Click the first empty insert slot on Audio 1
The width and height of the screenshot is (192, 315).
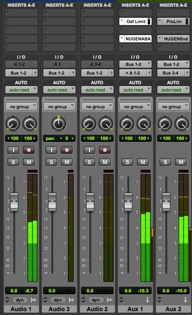coord(21,13)
